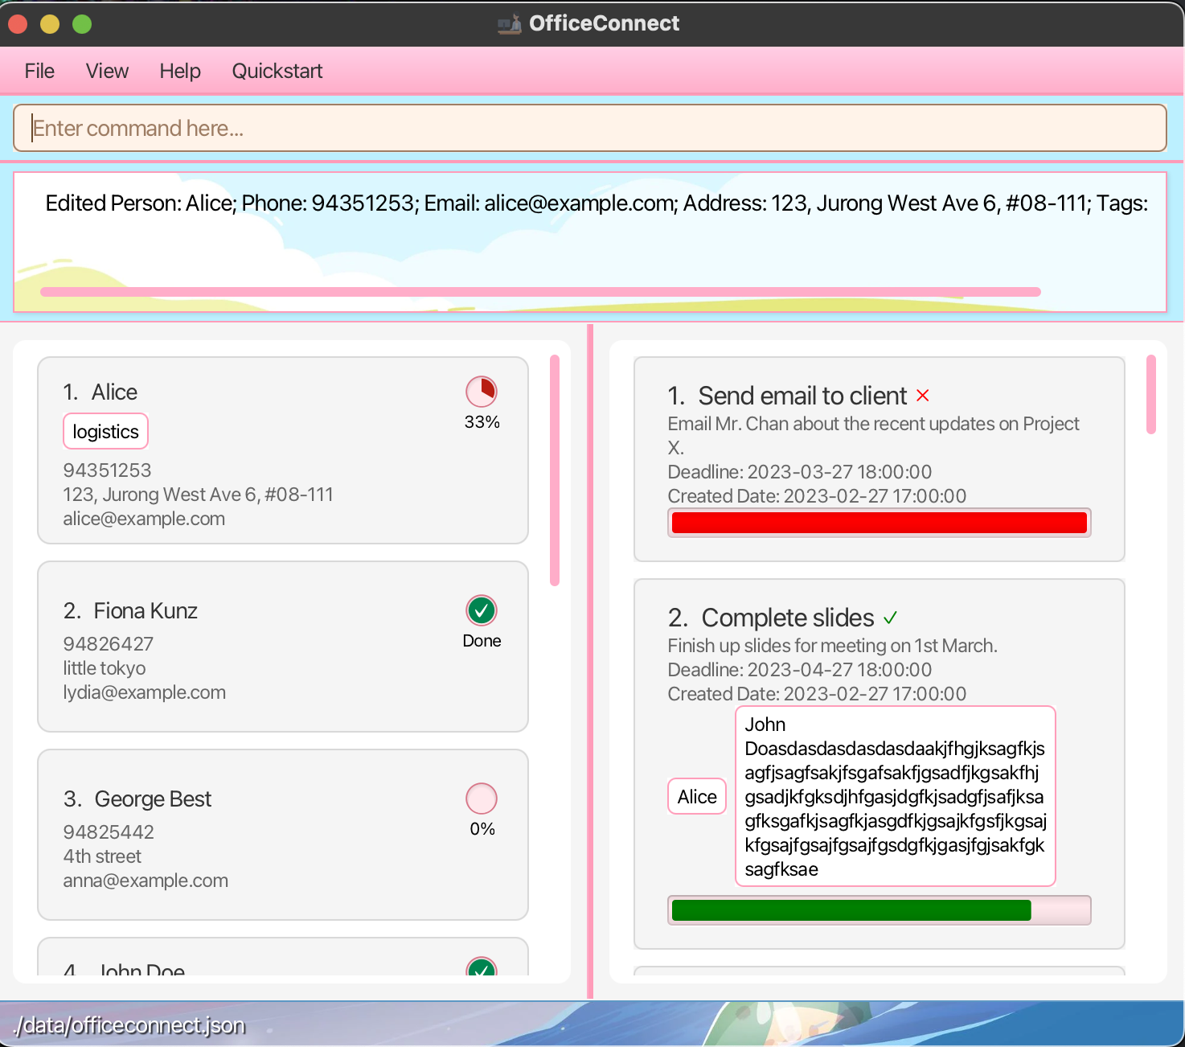Click George's phone 94825442
Viewport: 1185px width, 1047px height.
109,832
